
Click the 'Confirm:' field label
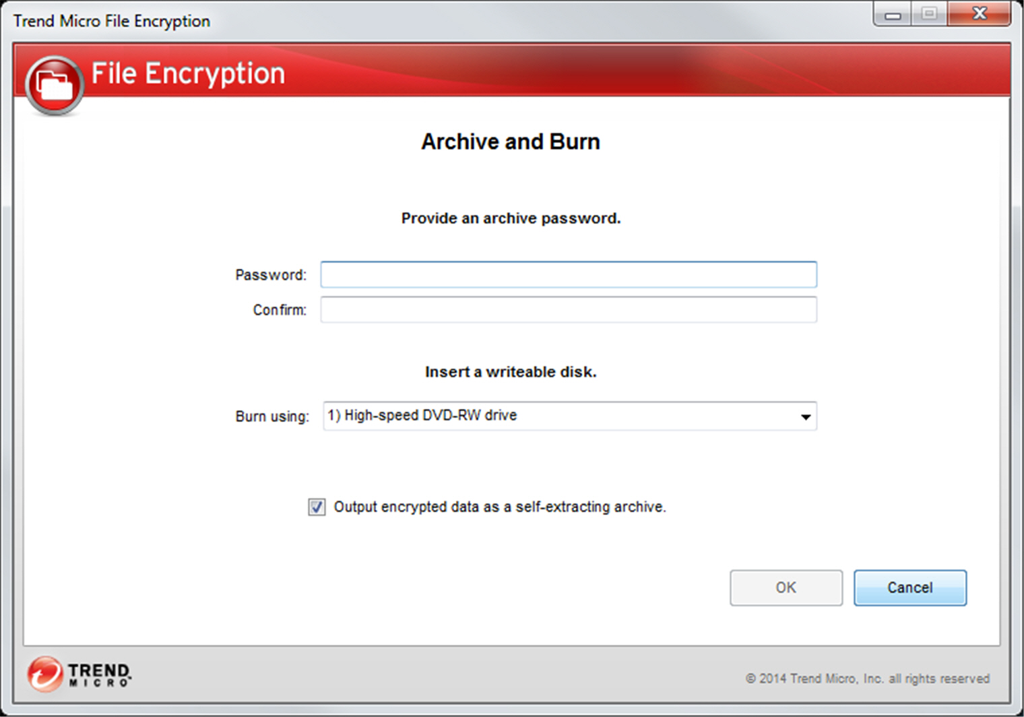click(279, 310)
